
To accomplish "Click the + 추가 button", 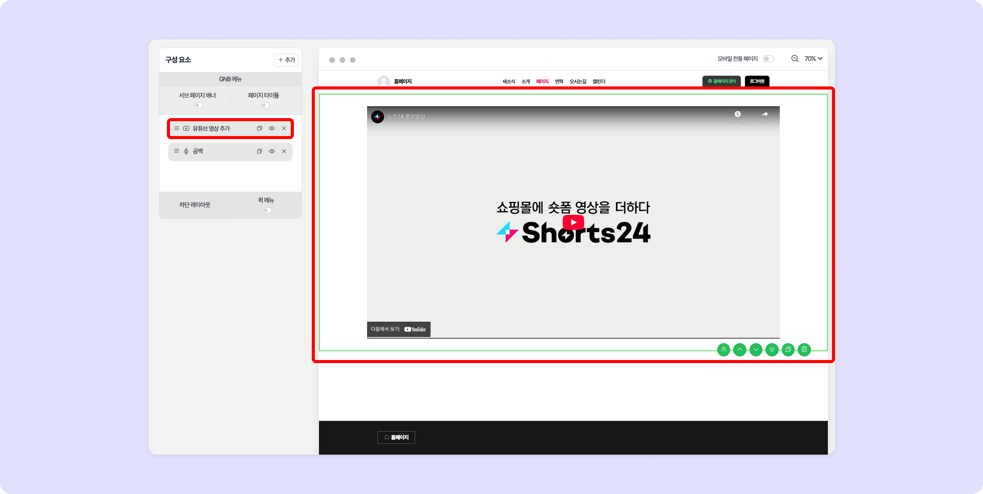I will coord(286,60).
